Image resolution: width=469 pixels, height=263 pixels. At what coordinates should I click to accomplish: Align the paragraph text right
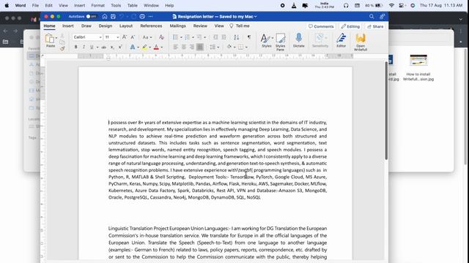click(x=192, y=47)
